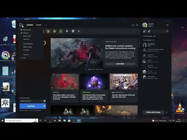Viewport: 187px width, 140px height.
Task: Select the StarCraft game icon
Action: click(x=73, y=31)
